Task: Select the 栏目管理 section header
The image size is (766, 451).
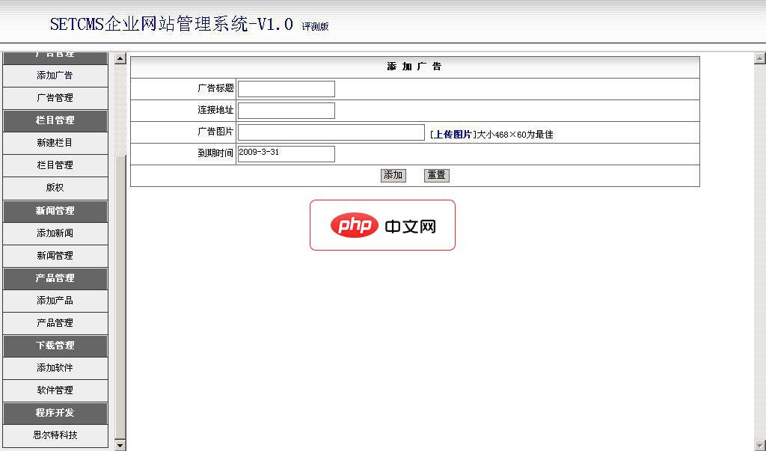Action: 55,120
